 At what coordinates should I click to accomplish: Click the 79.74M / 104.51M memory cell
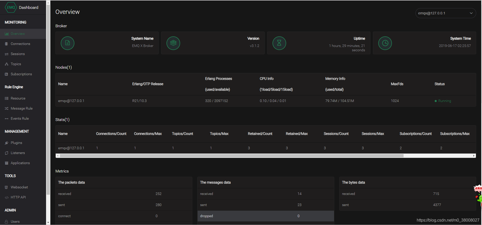(x=340, y=101)
